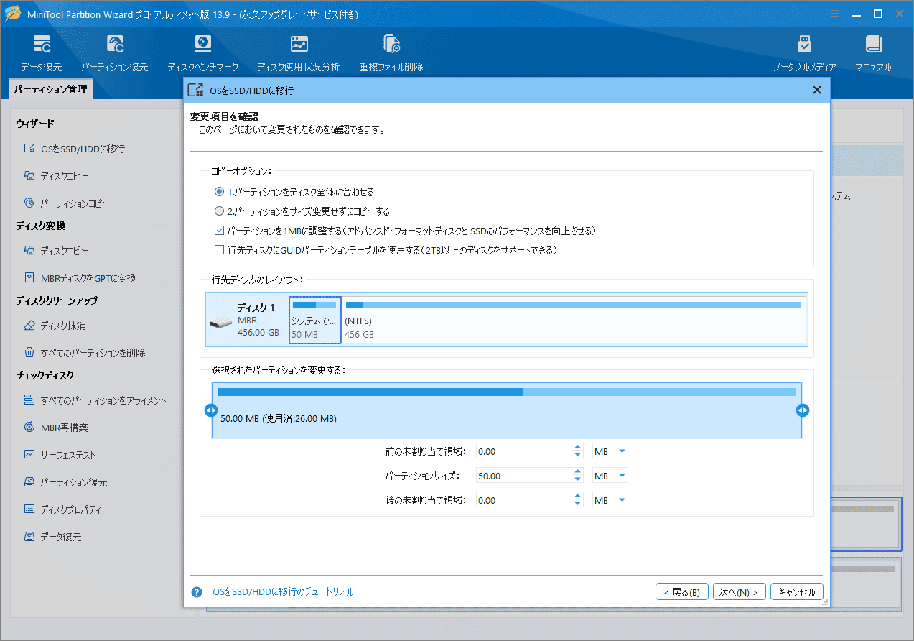Click the selected partition size bar (50.00 MB)

click(506, 410)
